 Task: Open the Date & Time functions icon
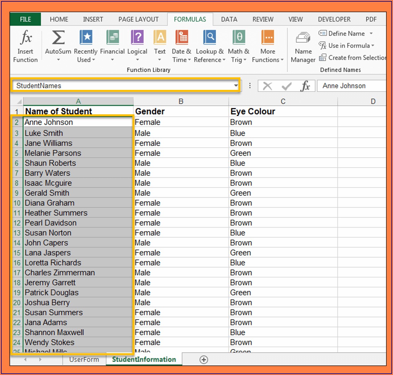(x=182, y=37)
